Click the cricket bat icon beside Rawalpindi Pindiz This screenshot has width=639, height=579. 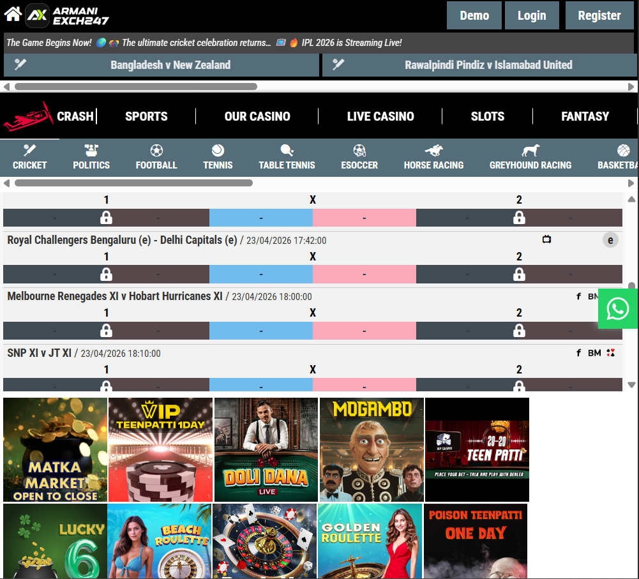point(338,64)
